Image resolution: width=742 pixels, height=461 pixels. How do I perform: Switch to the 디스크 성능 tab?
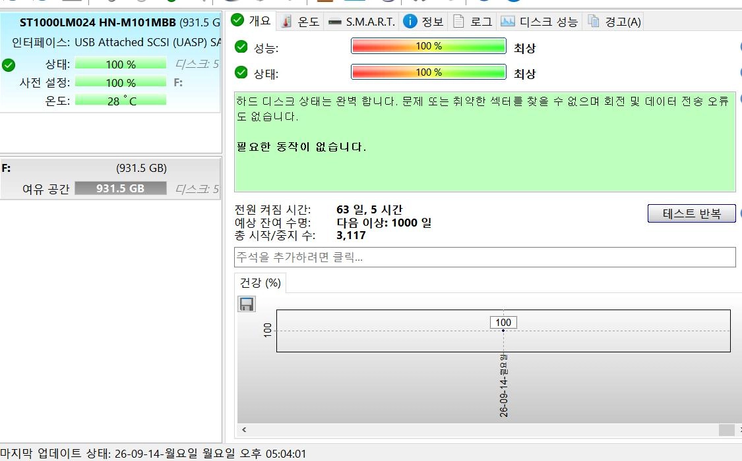tap(539, 22)
